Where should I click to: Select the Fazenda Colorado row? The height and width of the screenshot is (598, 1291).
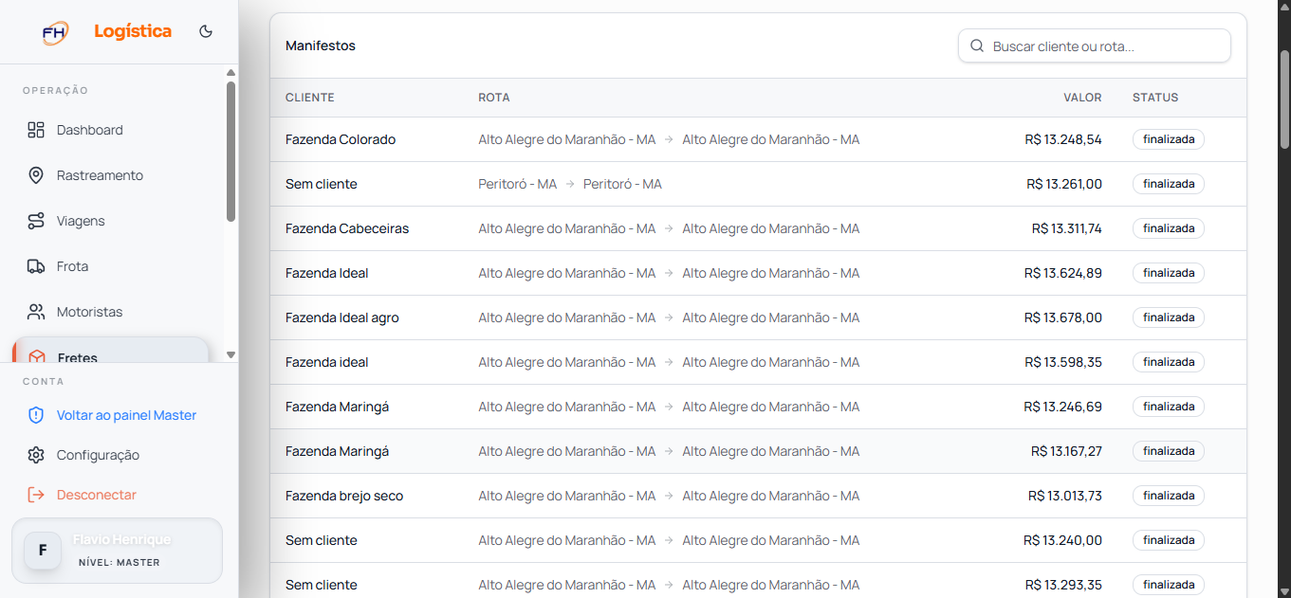pos(758,139)
